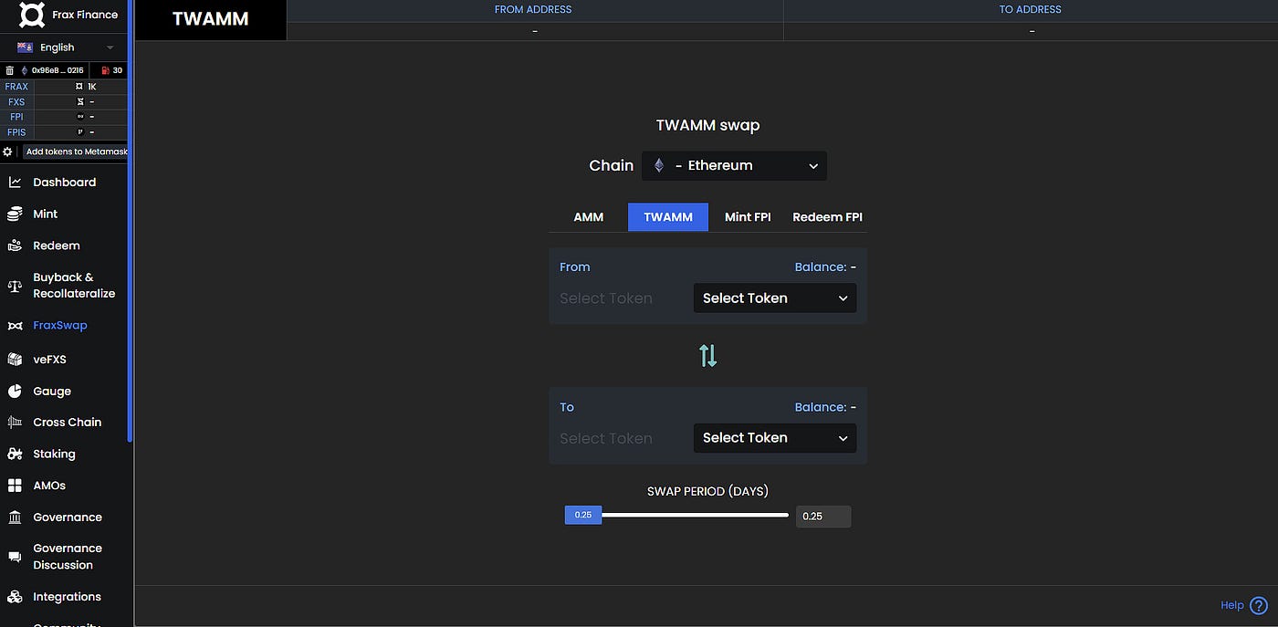
Task: Click the Redeem hand icon
Action: [15, 246]
